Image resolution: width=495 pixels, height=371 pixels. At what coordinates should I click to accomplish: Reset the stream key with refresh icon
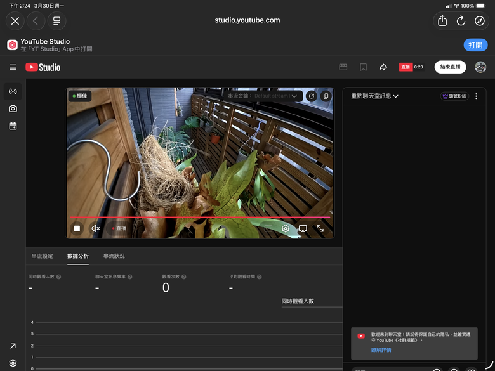[x=312, y=96]
